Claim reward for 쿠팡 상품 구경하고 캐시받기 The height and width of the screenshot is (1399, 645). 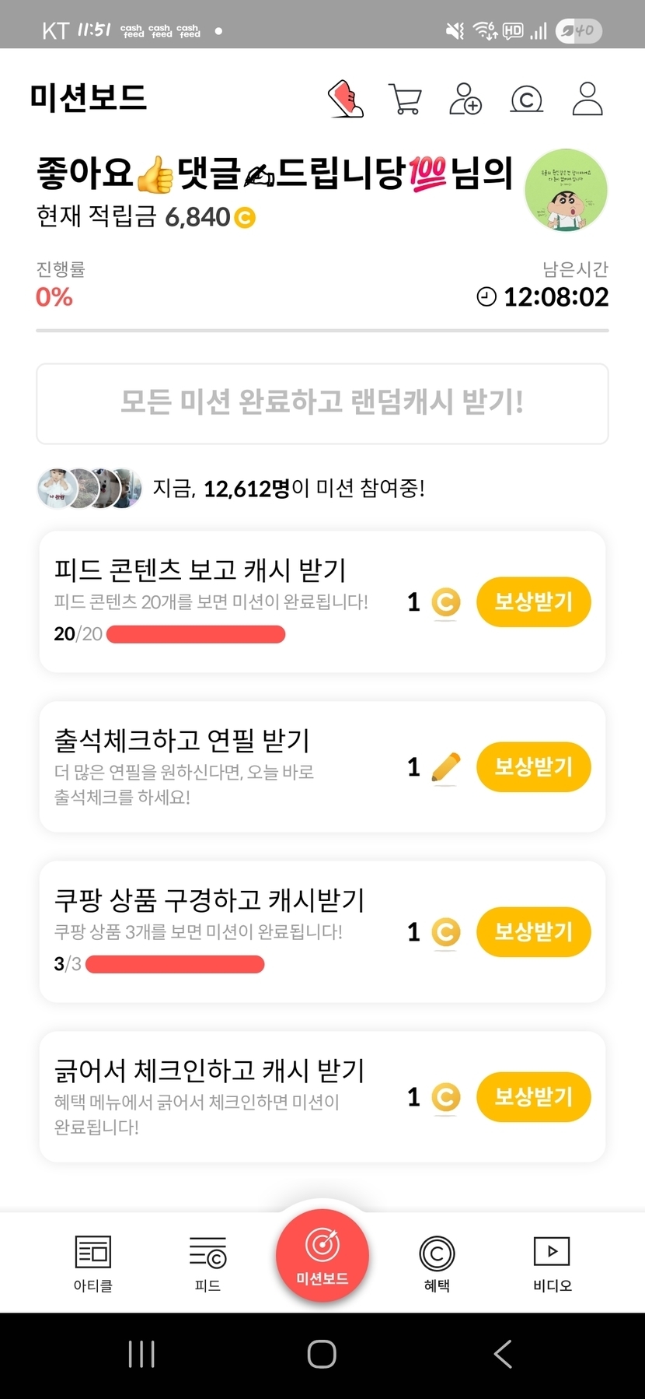point(533,931)
